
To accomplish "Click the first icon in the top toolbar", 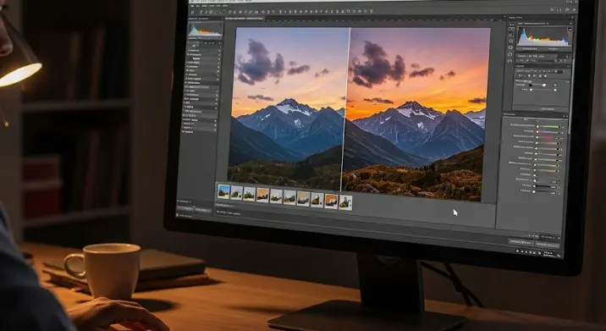I will pos(192,13).
